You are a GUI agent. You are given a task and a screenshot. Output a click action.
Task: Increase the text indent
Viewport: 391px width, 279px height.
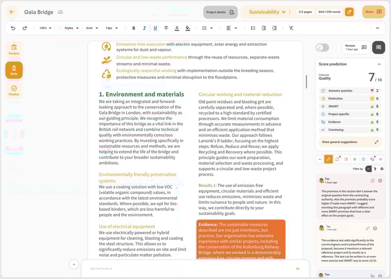click(274, 28)
